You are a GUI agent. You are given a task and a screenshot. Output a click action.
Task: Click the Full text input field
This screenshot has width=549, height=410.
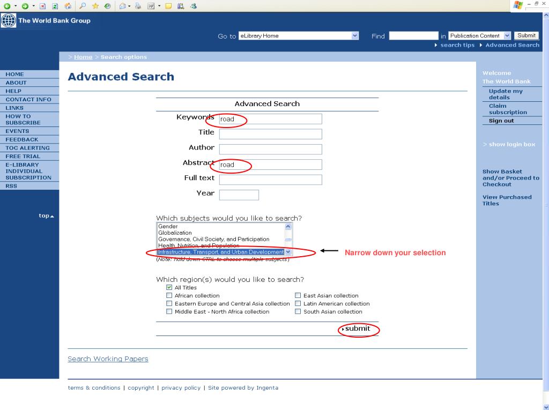pos(270,180)
